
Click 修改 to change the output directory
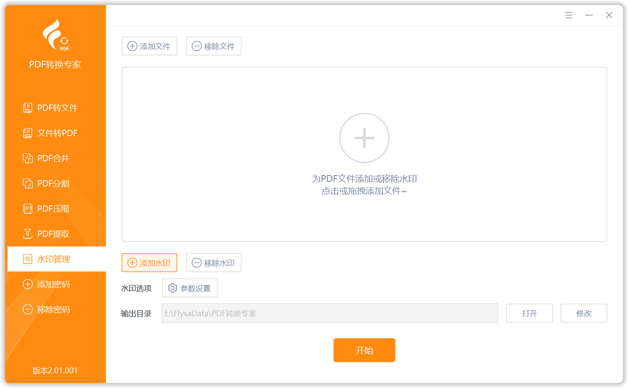(583, 313)
